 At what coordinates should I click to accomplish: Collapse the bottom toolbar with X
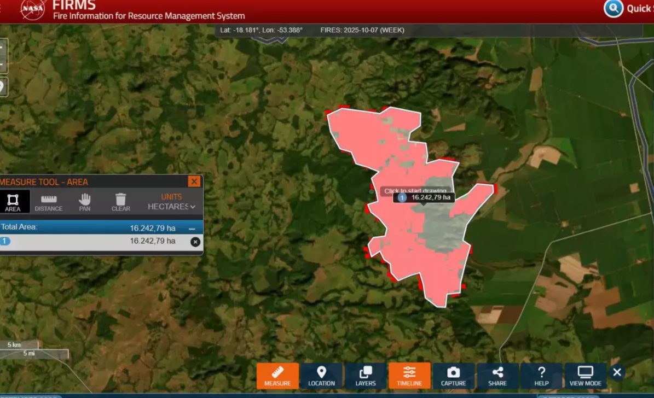[x=617, y=372]
